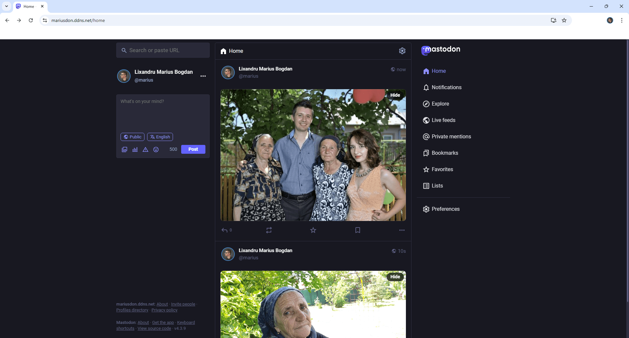
Task: Click the Mastodon logo
Action: (441, 50)
